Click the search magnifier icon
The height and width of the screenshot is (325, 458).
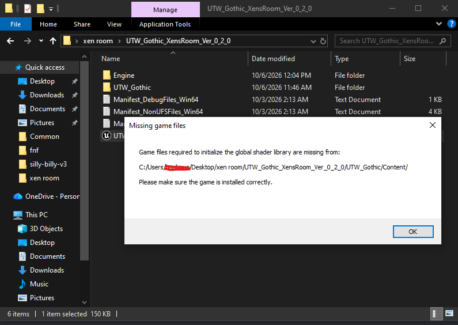(443, 41)
